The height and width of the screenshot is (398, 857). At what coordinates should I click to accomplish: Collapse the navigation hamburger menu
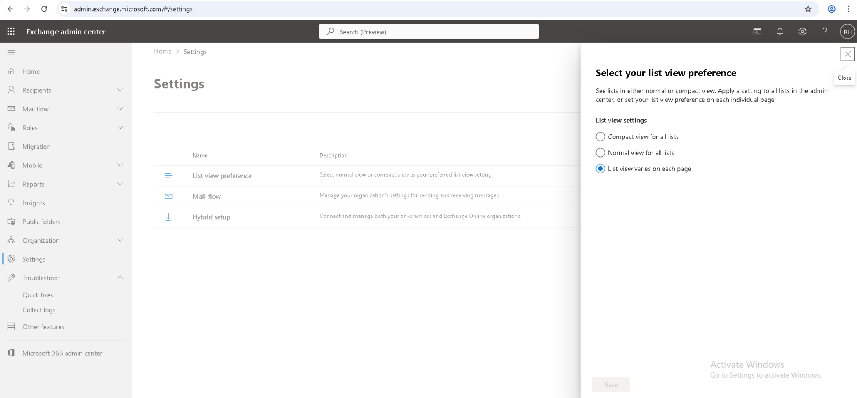(x=11, y=52)
